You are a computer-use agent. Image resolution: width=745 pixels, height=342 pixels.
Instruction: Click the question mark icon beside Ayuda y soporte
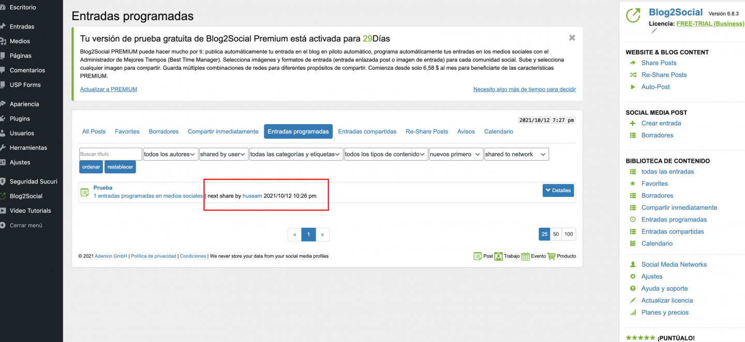click(x=633, y=288)
